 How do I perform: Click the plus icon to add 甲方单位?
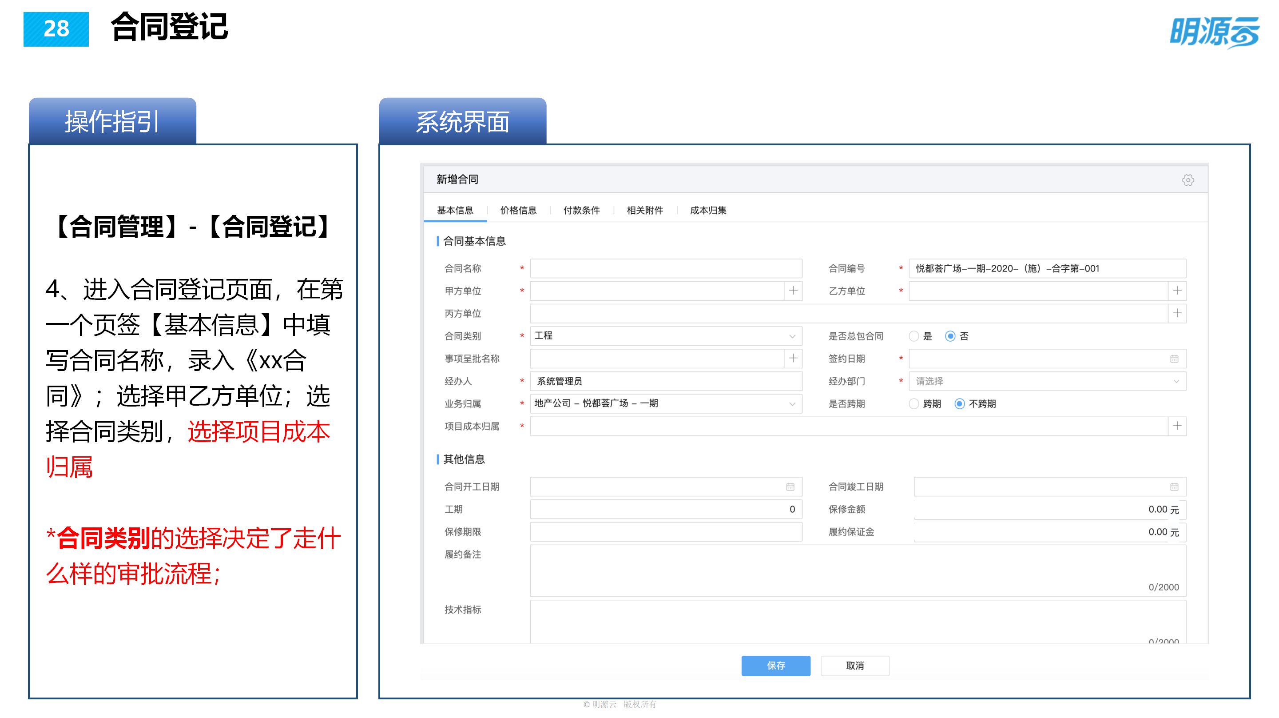[x=795, y=291]
